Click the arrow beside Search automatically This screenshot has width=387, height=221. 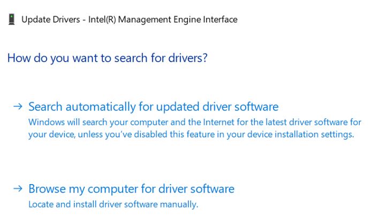click(18, 106)
